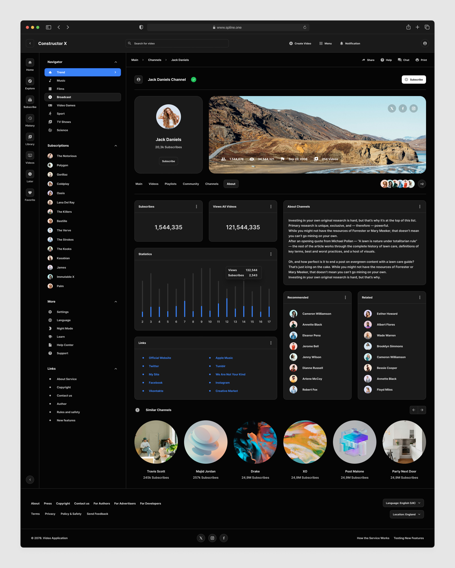Click Subscribe under Jack Daniels profile
This screenshot has height=568, width=455.
coord(168,161)
